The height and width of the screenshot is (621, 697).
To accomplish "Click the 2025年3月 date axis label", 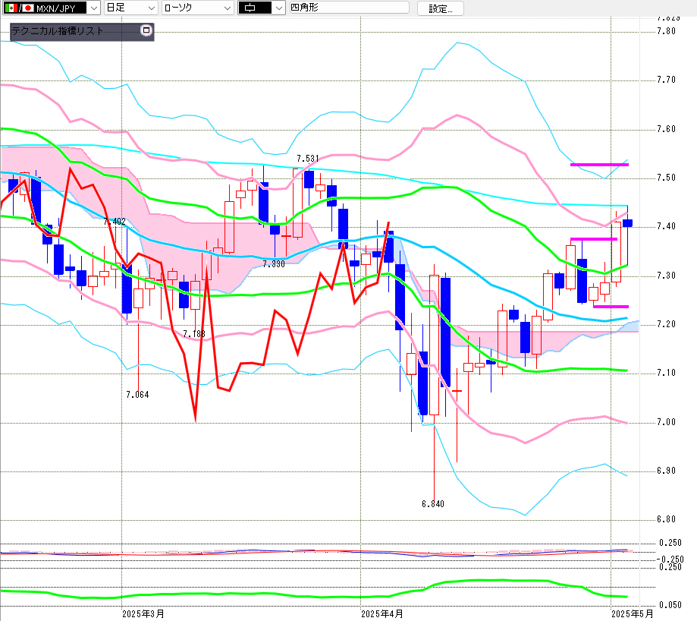I will pos(143,614).
